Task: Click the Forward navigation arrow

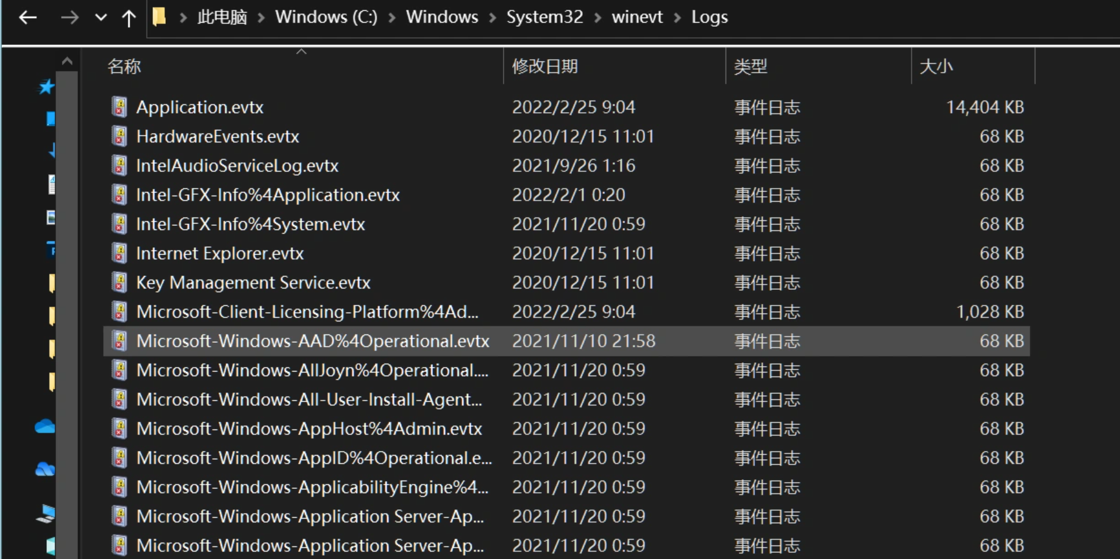Action: click(70, 18)
